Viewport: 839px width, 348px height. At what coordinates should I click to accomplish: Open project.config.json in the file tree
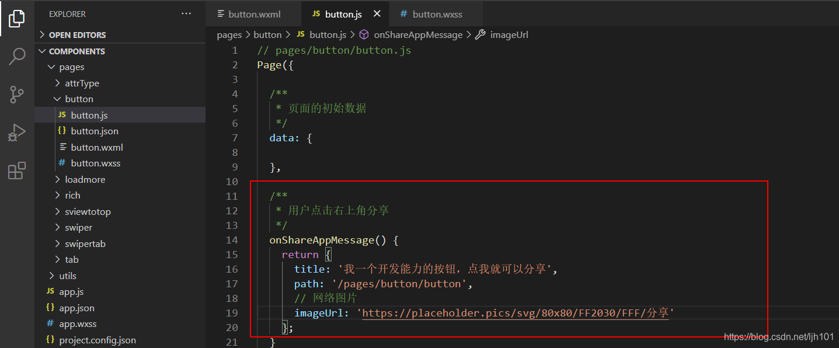pos(120,340)
